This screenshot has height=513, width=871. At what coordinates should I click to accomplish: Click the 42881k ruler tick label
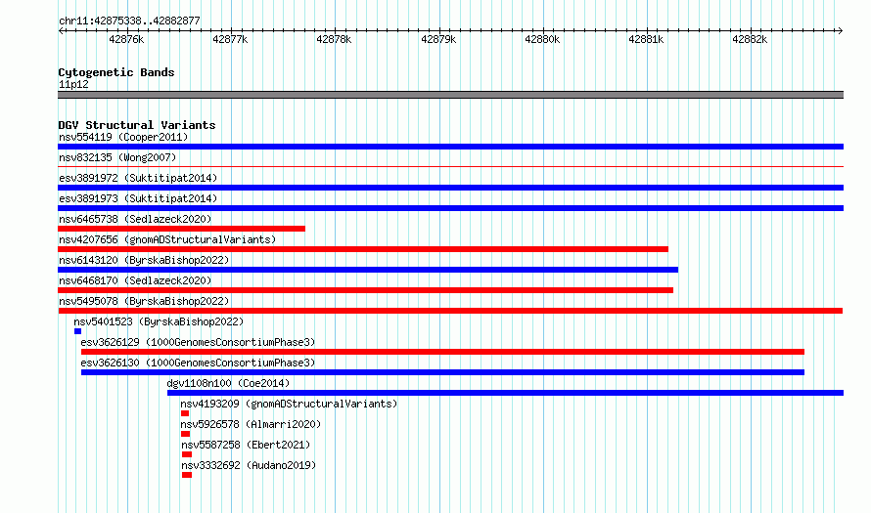[x=646, y=39]
